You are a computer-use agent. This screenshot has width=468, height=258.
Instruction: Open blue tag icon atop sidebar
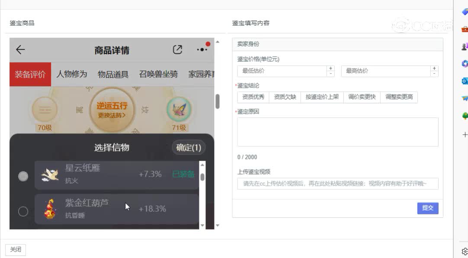click(x=465, y=12)
